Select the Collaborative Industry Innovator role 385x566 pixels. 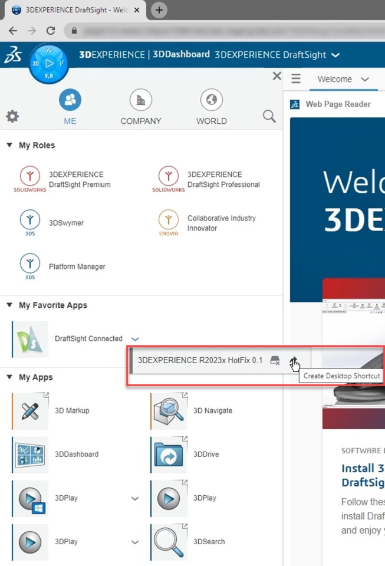(x=208, y=223)
